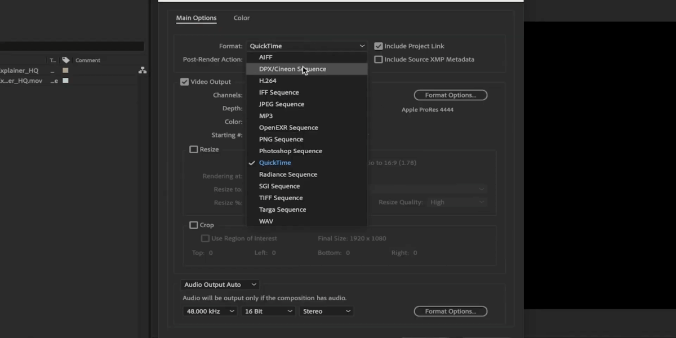Open the project flowchart view icon
The height and width of the screenshot is (338, 676).
point(143,70)
